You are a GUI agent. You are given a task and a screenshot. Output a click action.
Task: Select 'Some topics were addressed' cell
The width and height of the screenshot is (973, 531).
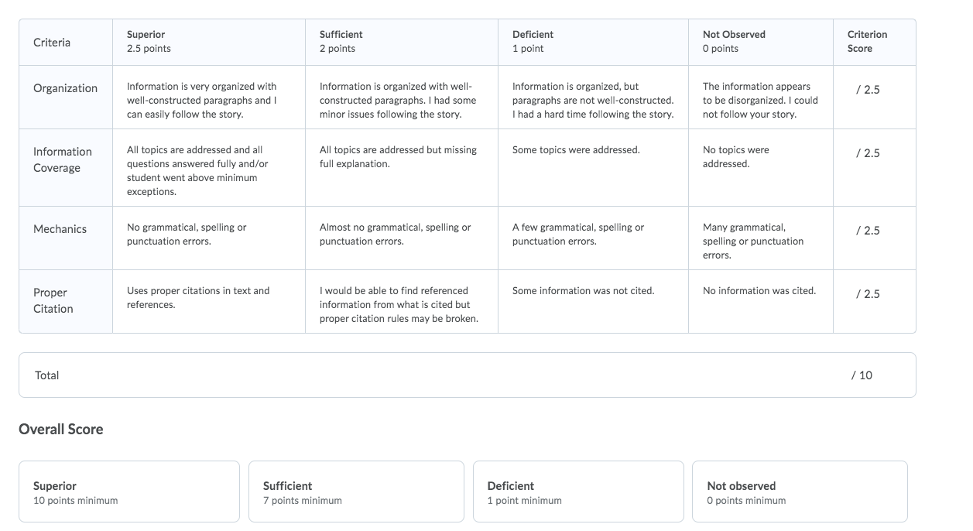coord(593,168)
